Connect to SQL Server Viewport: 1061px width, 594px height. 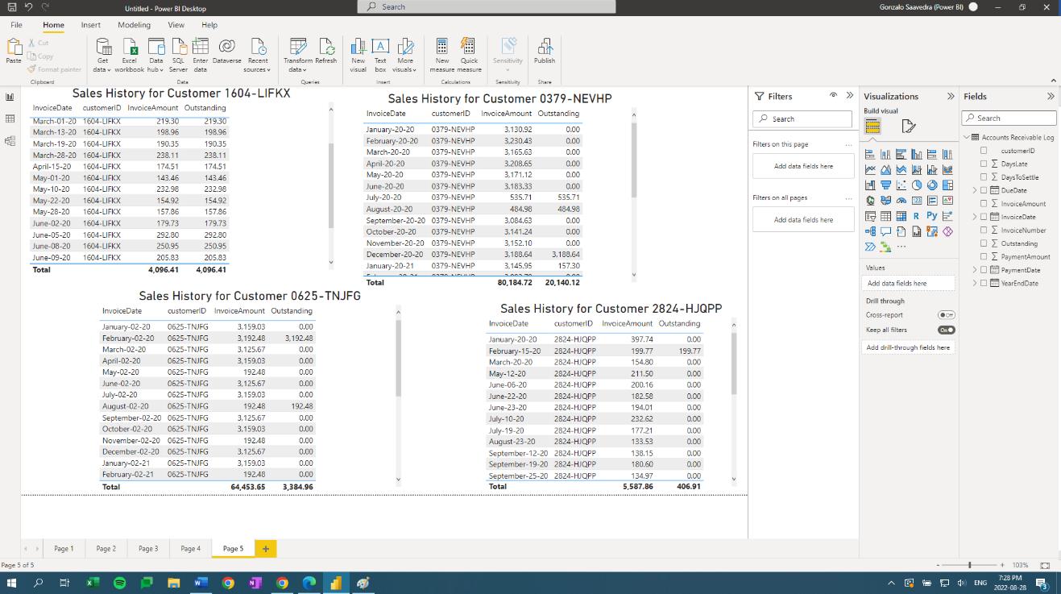[178, 54]
